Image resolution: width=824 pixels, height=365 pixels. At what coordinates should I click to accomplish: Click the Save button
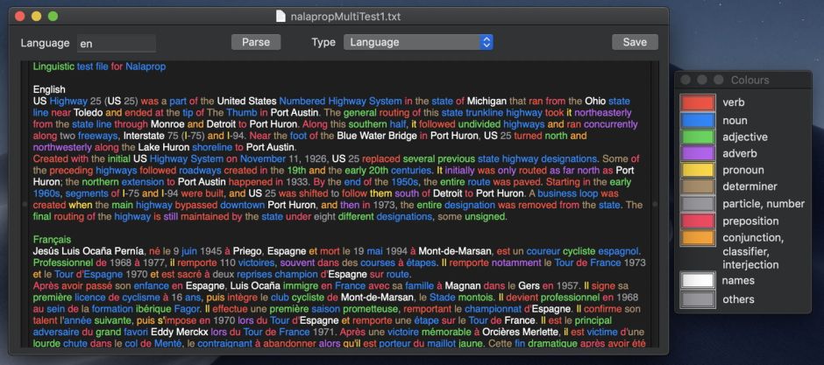click(x=635, y=42)
